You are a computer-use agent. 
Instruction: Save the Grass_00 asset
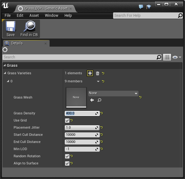coord(11,29)
